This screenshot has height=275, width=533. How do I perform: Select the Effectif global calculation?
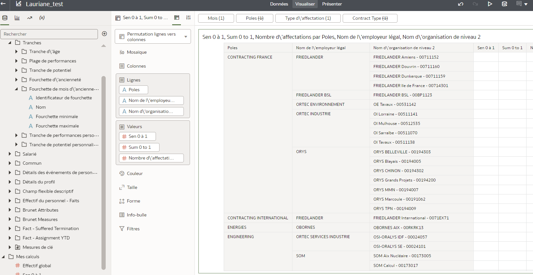pos(37,266)
